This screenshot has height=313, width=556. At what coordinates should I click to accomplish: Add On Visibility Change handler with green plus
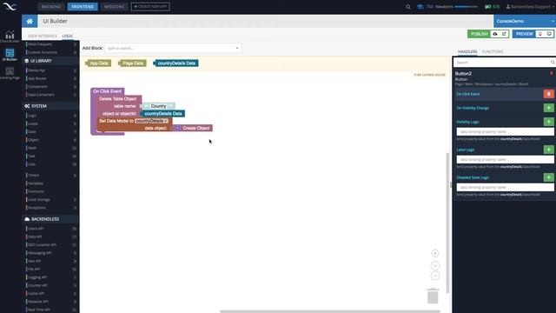click(x=548, y=108)
